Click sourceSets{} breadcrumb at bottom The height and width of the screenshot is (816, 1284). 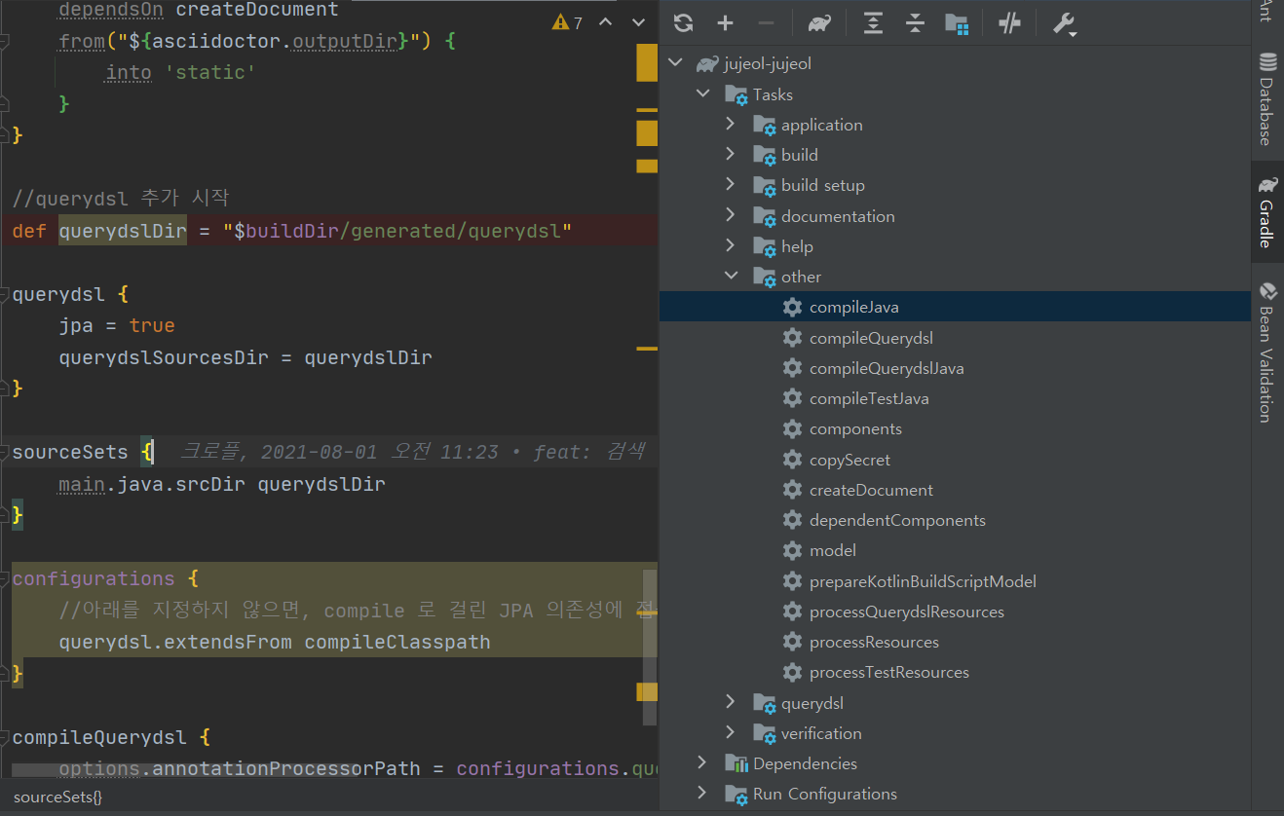pyautogui.click(x=57, y=797)
